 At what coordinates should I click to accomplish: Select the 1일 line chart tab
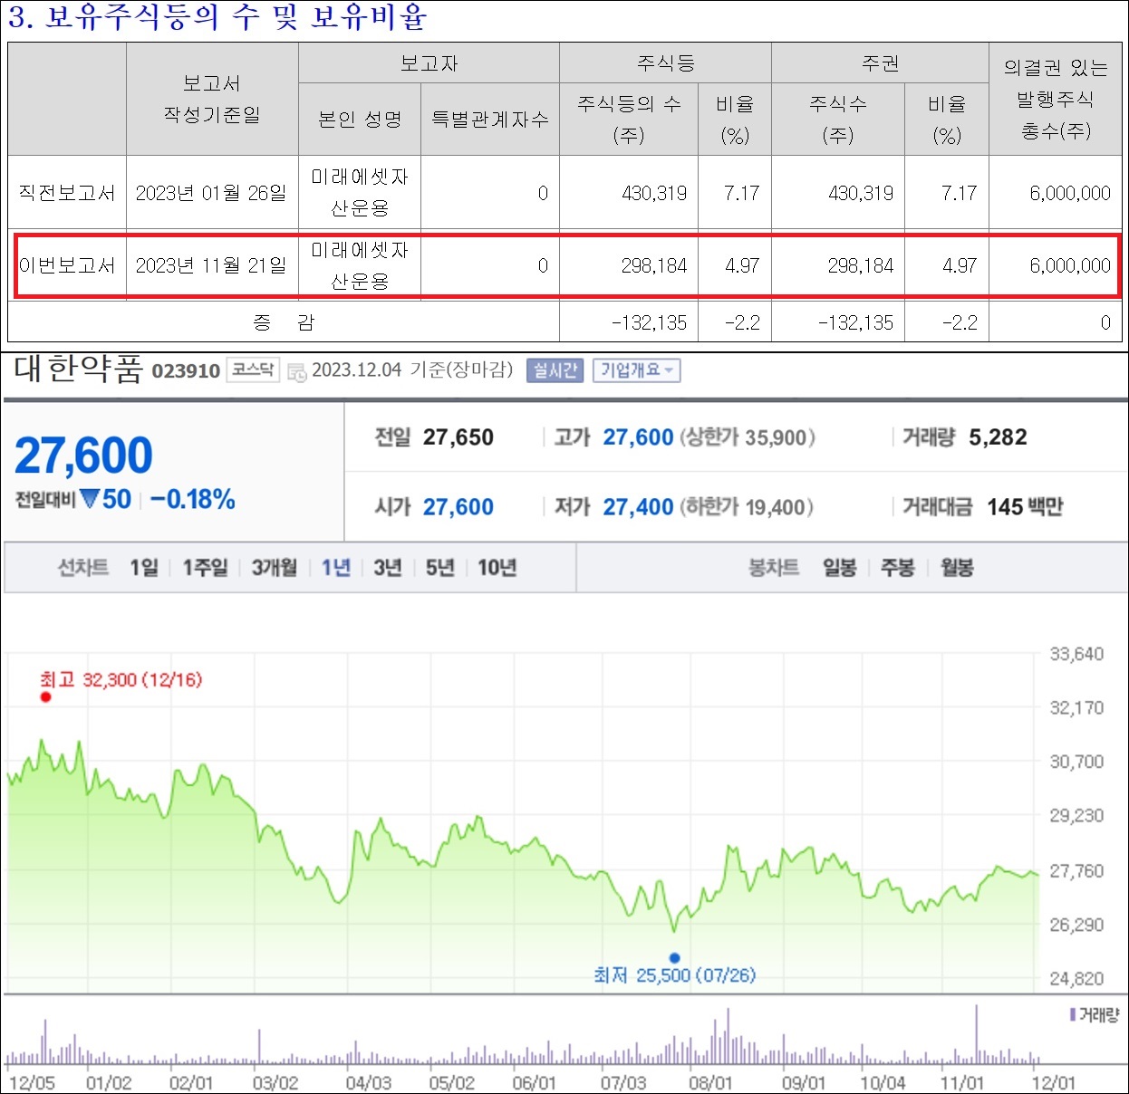point(143,568)
